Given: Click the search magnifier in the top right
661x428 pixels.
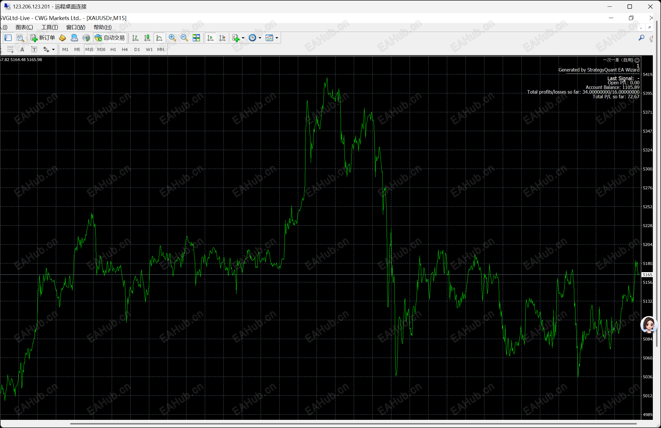Looking at the screenshot, I should 642,38.
